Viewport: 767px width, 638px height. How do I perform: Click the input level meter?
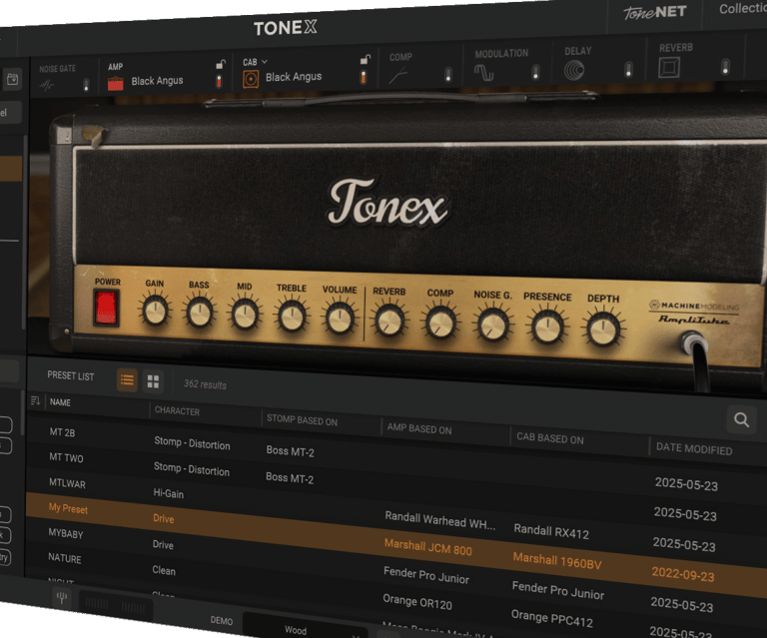pyautogui.click(x=116, y=606)
